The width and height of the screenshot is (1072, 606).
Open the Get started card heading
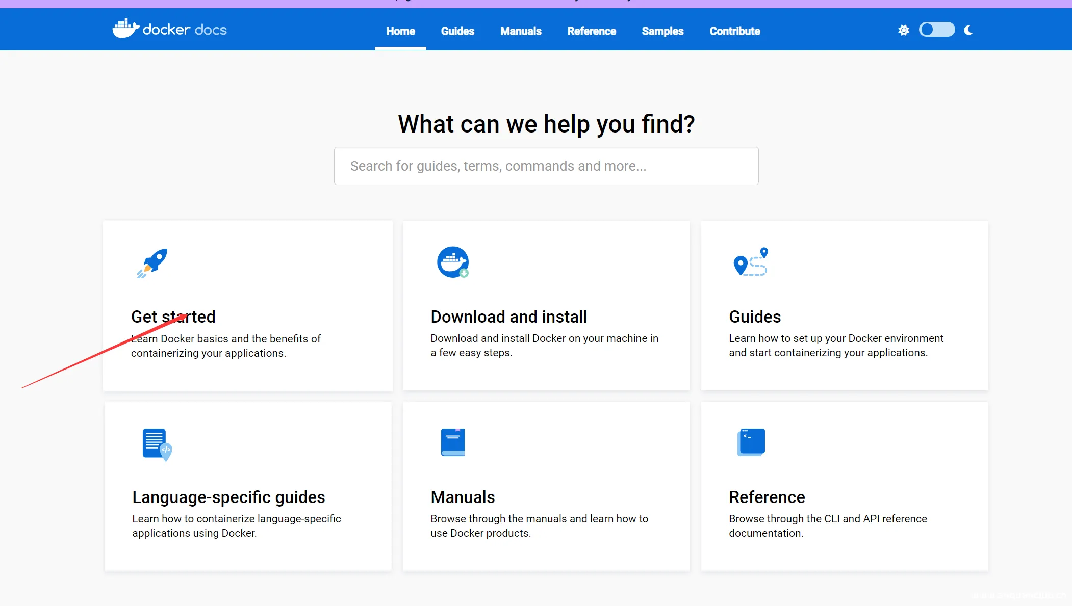173,317
